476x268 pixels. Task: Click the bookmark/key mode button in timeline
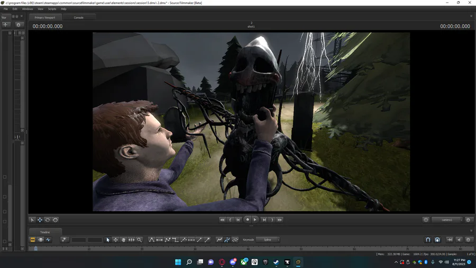64,240
